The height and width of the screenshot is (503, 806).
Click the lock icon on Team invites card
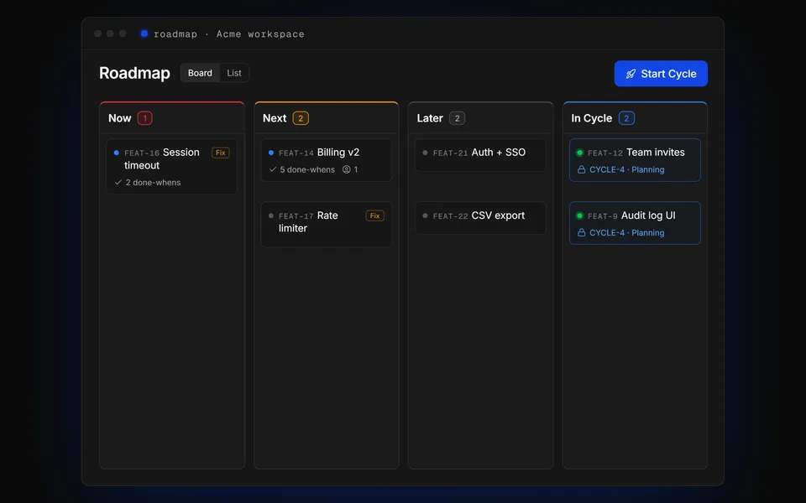click(x=581, y=169)
